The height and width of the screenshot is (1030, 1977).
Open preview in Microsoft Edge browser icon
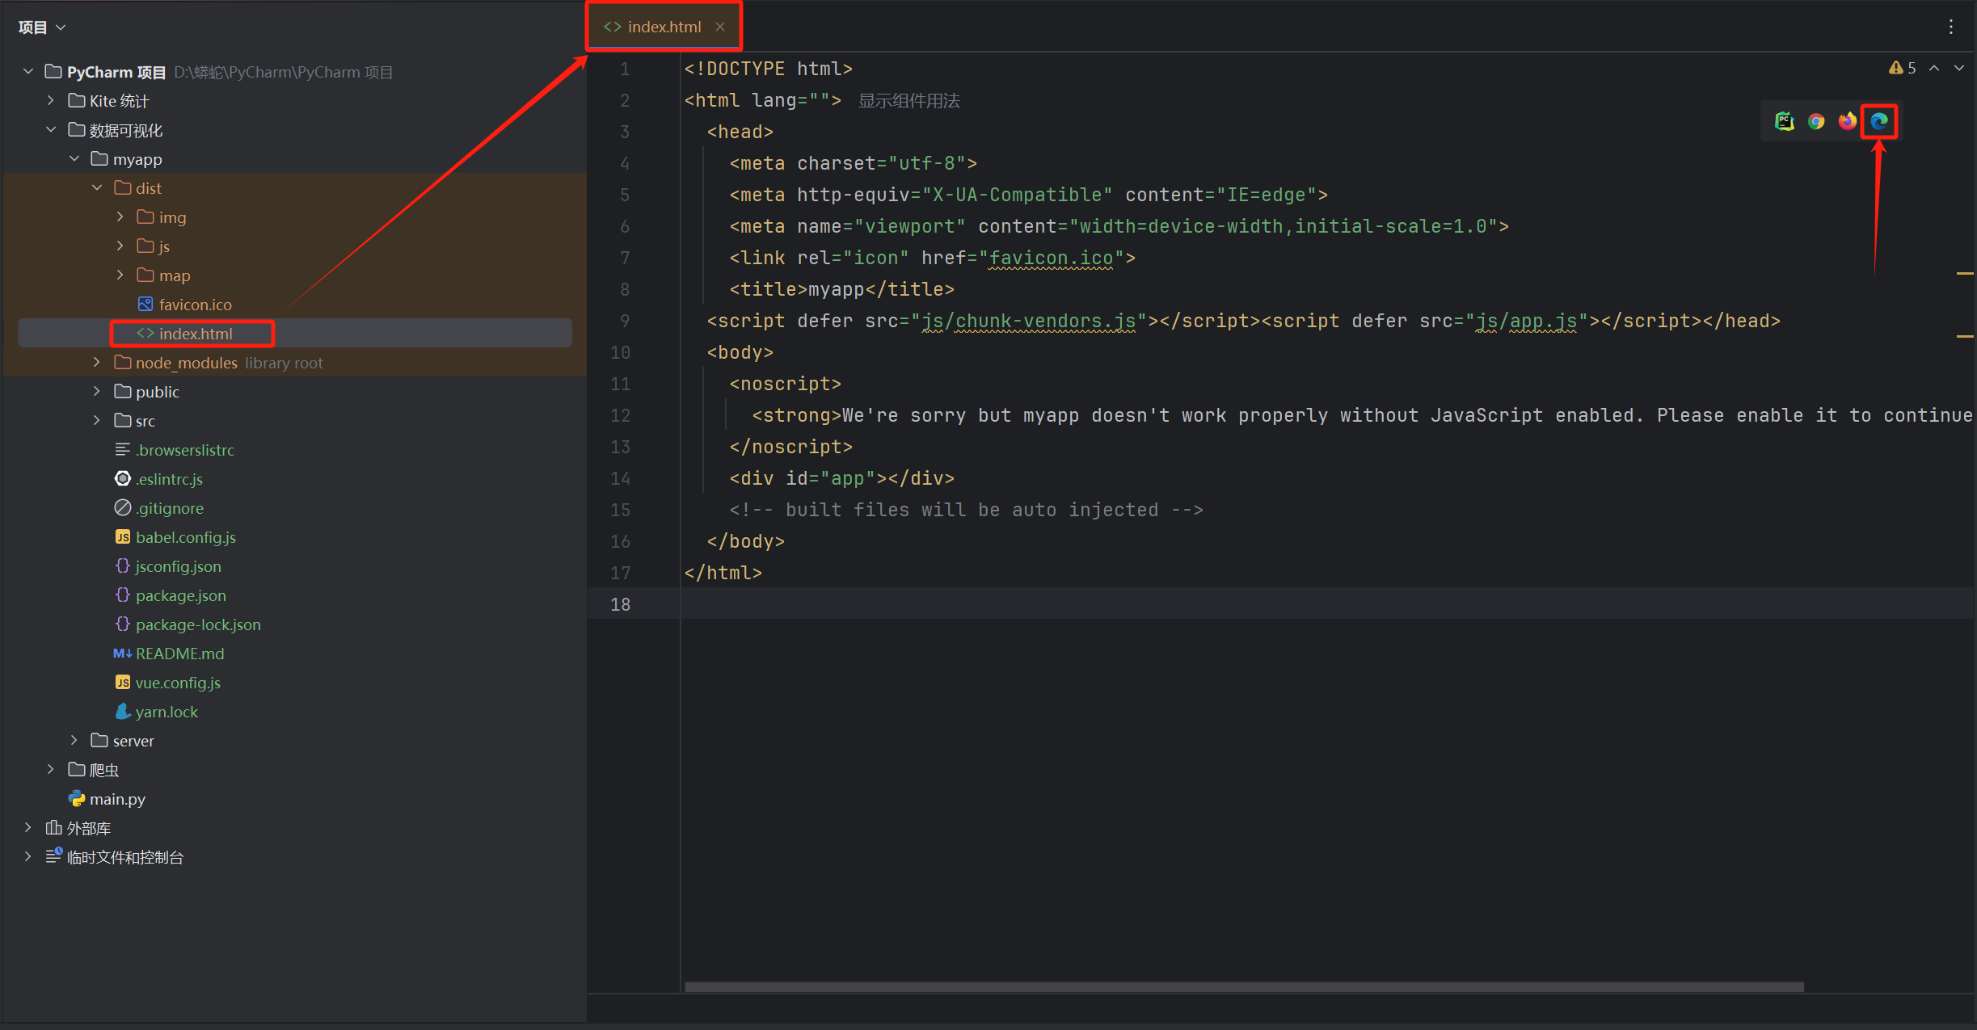[x=1878, y=121]
